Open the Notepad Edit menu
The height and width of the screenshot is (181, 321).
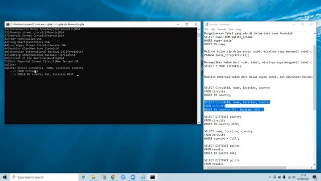(x=213, y=29)
